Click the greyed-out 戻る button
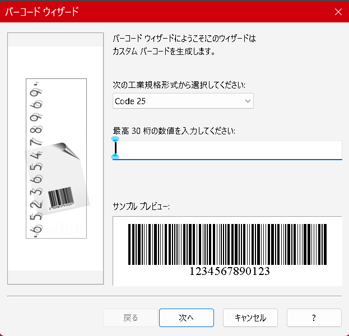The height and width of the screenshot is (336, 349). [131, 318]
